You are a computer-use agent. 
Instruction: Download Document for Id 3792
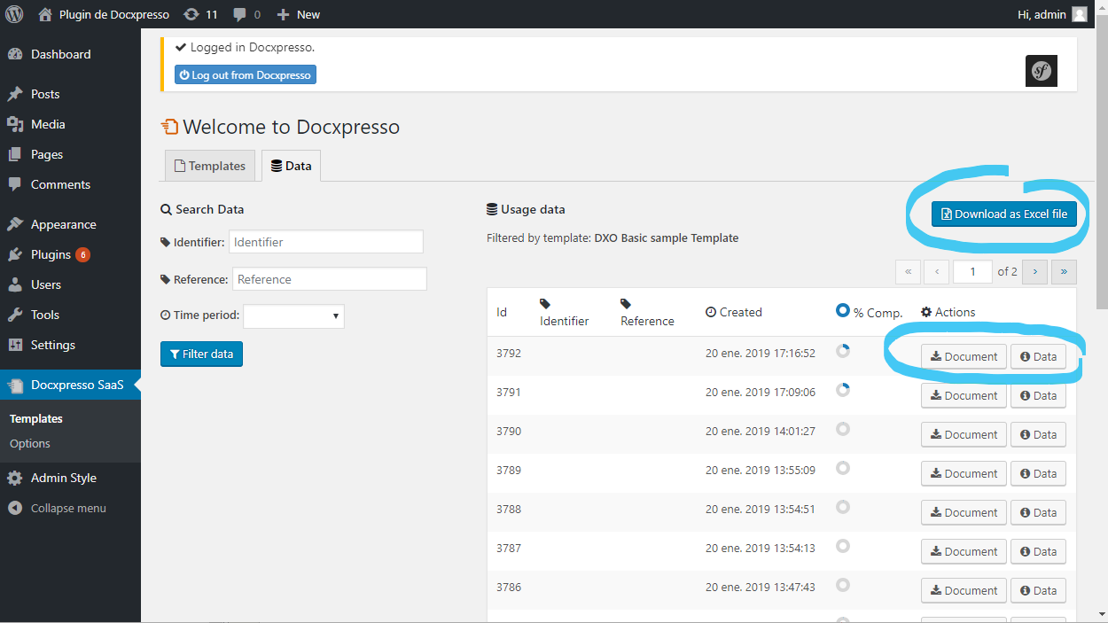[964, 356]
